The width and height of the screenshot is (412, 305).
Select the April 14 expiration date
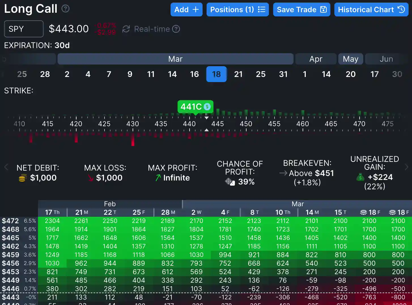point(326,74)
